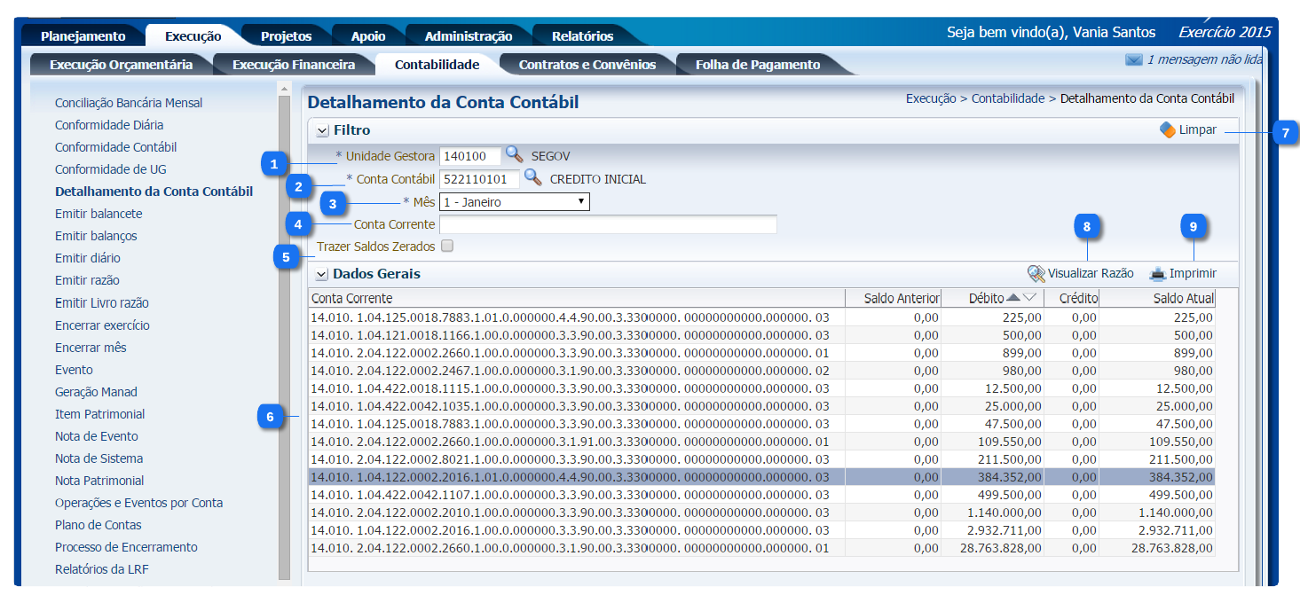Collapse the Dados Gerais section
Image resolution: width=1300 pixels, height=595 pixels.
(x=322, y=274)
